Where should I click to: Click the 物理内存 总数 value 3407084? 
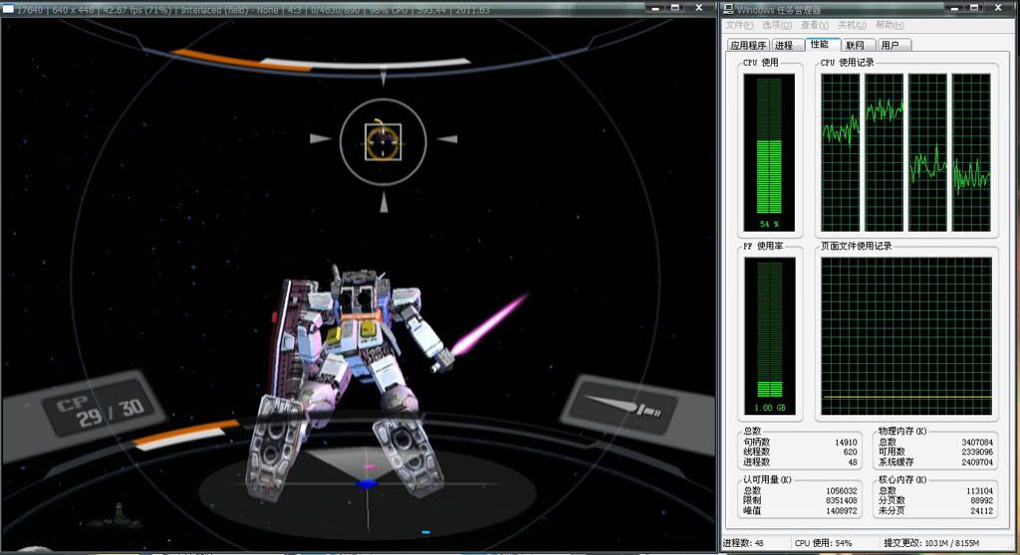coord(977,442)
